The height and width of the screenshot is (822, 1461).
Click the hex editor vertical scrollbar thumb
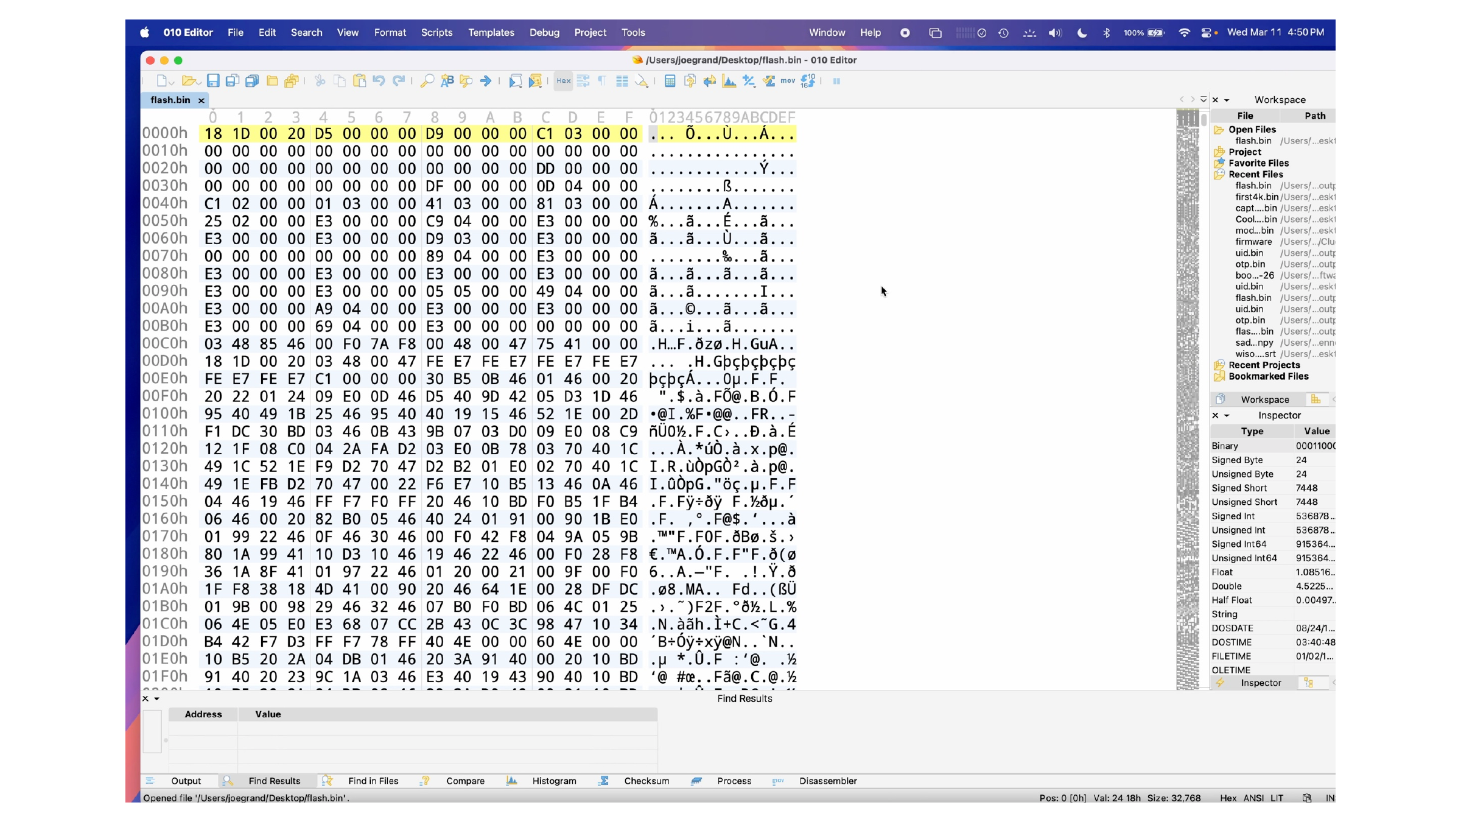(x=1204, y=120)
